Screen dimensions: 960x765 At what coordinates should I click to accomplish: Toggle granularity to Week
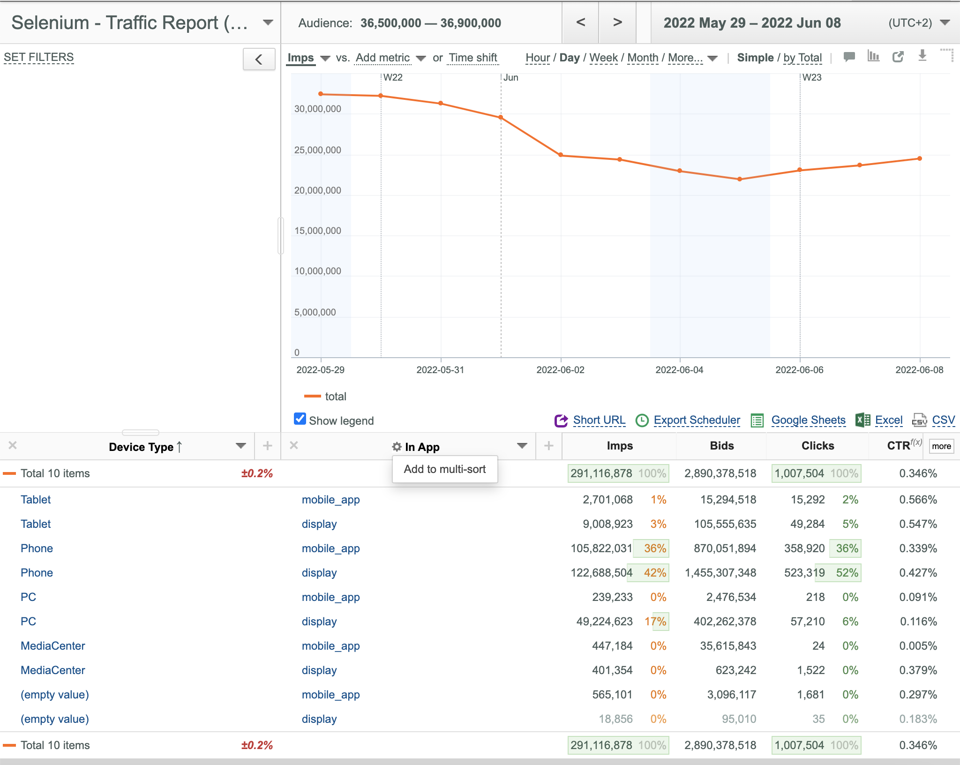[x=603, y=58]
